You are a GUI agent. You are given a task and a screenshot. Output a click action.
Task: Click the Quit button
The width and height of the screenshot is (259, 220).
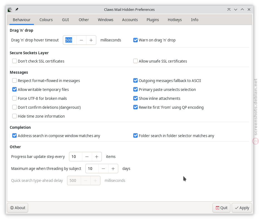(221, 208)
